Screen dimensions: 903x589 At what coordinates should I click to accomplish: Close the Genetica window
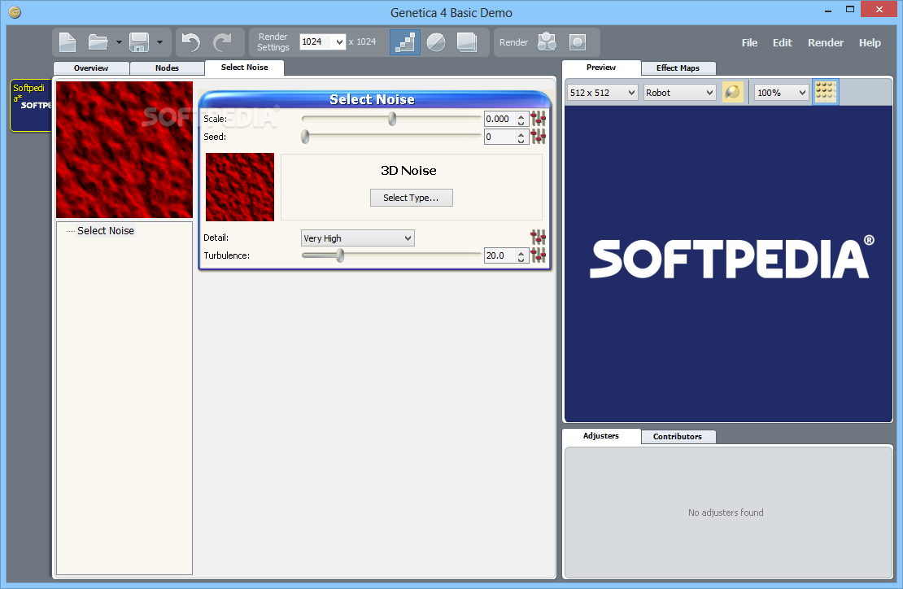tap(879, 9)
